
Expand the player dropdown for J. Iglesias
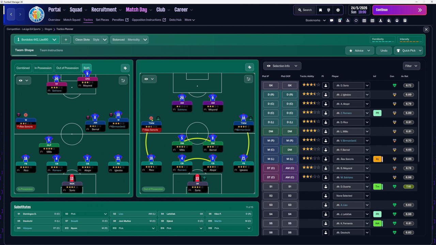[x=367, y=95]
